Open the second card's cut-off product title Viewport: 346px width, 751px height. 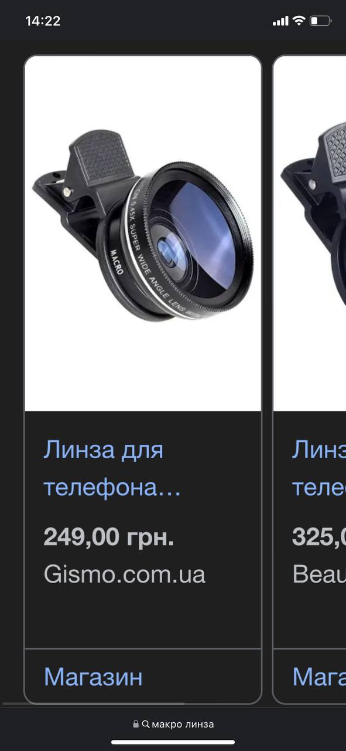[x=319, y=469]
